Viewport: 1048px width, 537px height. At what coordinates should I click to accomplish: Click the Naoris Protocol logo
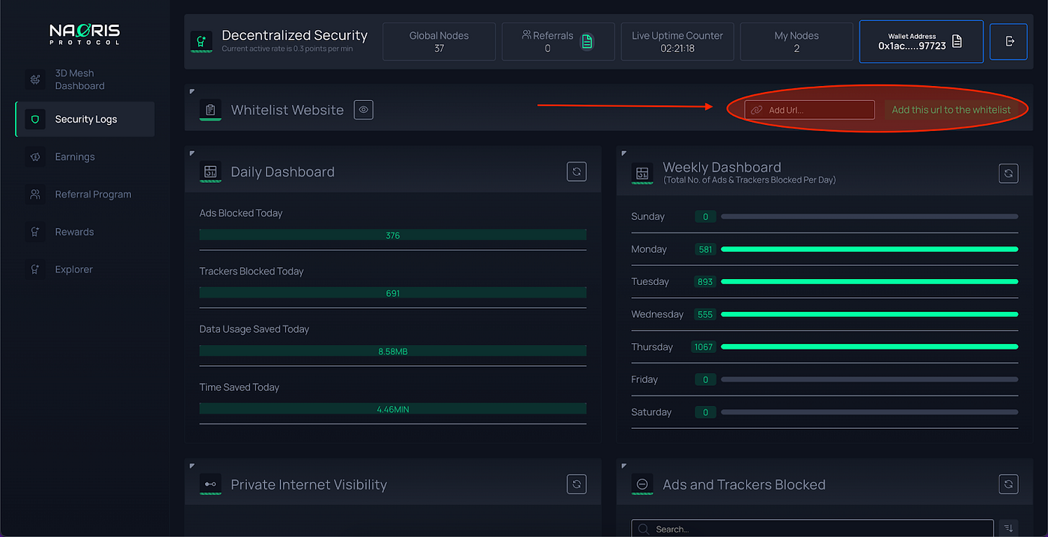click(x=85, y=34)
